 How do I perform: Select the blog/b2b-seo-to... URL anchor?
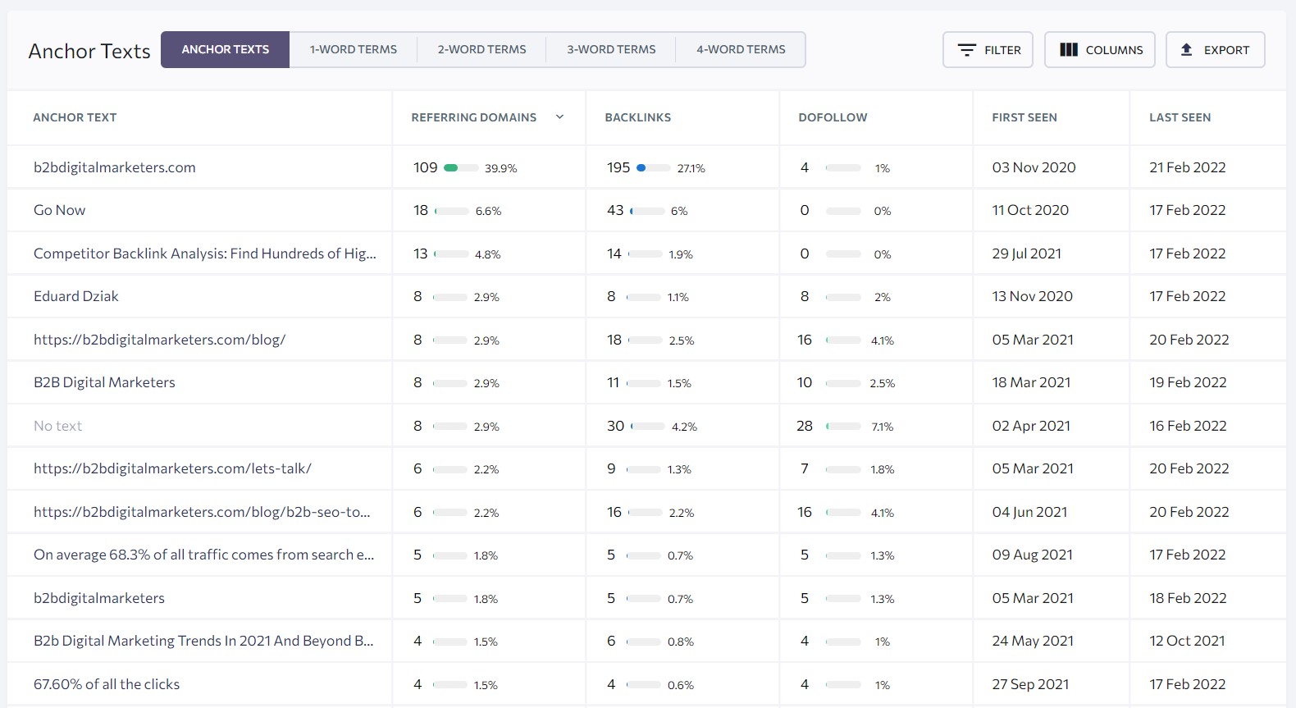tap(202, 512)
